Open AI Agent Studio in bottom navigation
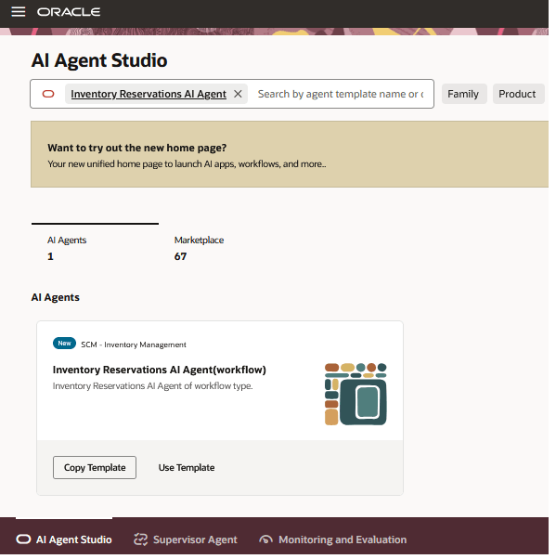556x559 pixels. 64,539
